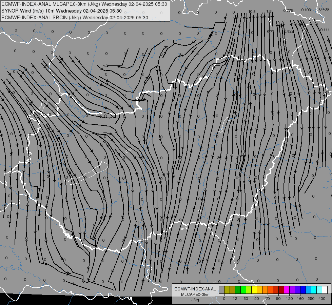
Task: Click the bright green legend swatch
Action: 243,290
